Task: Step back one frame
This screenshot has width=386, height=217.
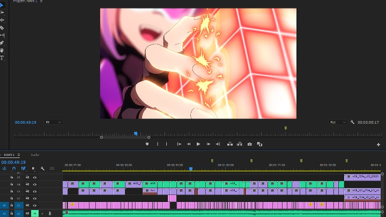Action: click(x=189, y=144)
